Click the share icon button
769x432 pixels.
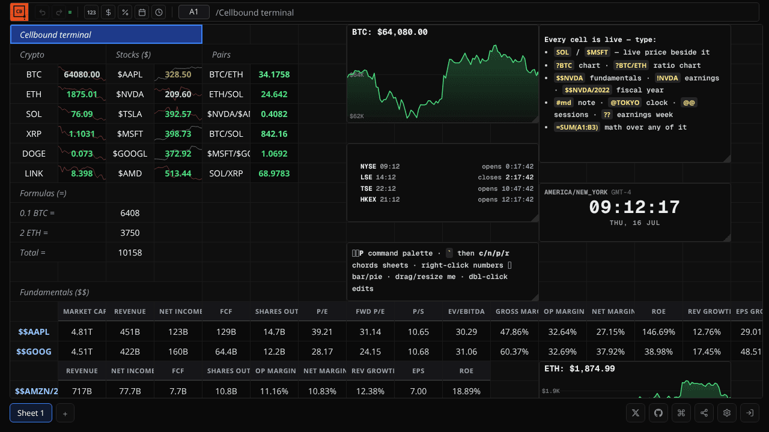(x=704, y=413)
